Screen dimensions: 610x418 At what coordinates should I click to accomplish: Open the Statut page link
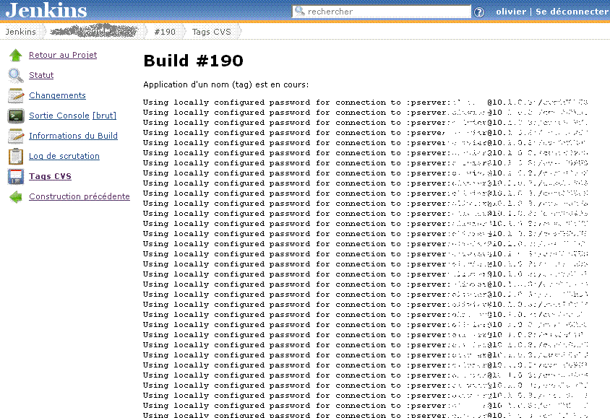tap(41, 75)
